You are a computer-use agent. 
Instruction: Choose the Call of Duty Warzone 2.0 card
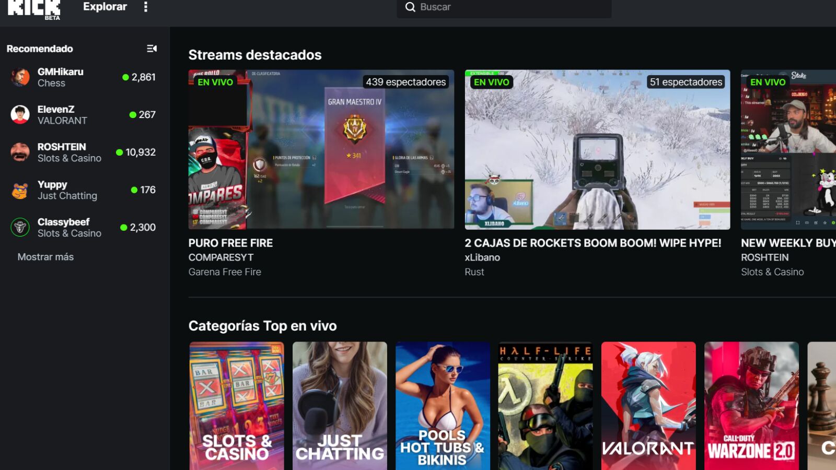[x=751, y=406]
